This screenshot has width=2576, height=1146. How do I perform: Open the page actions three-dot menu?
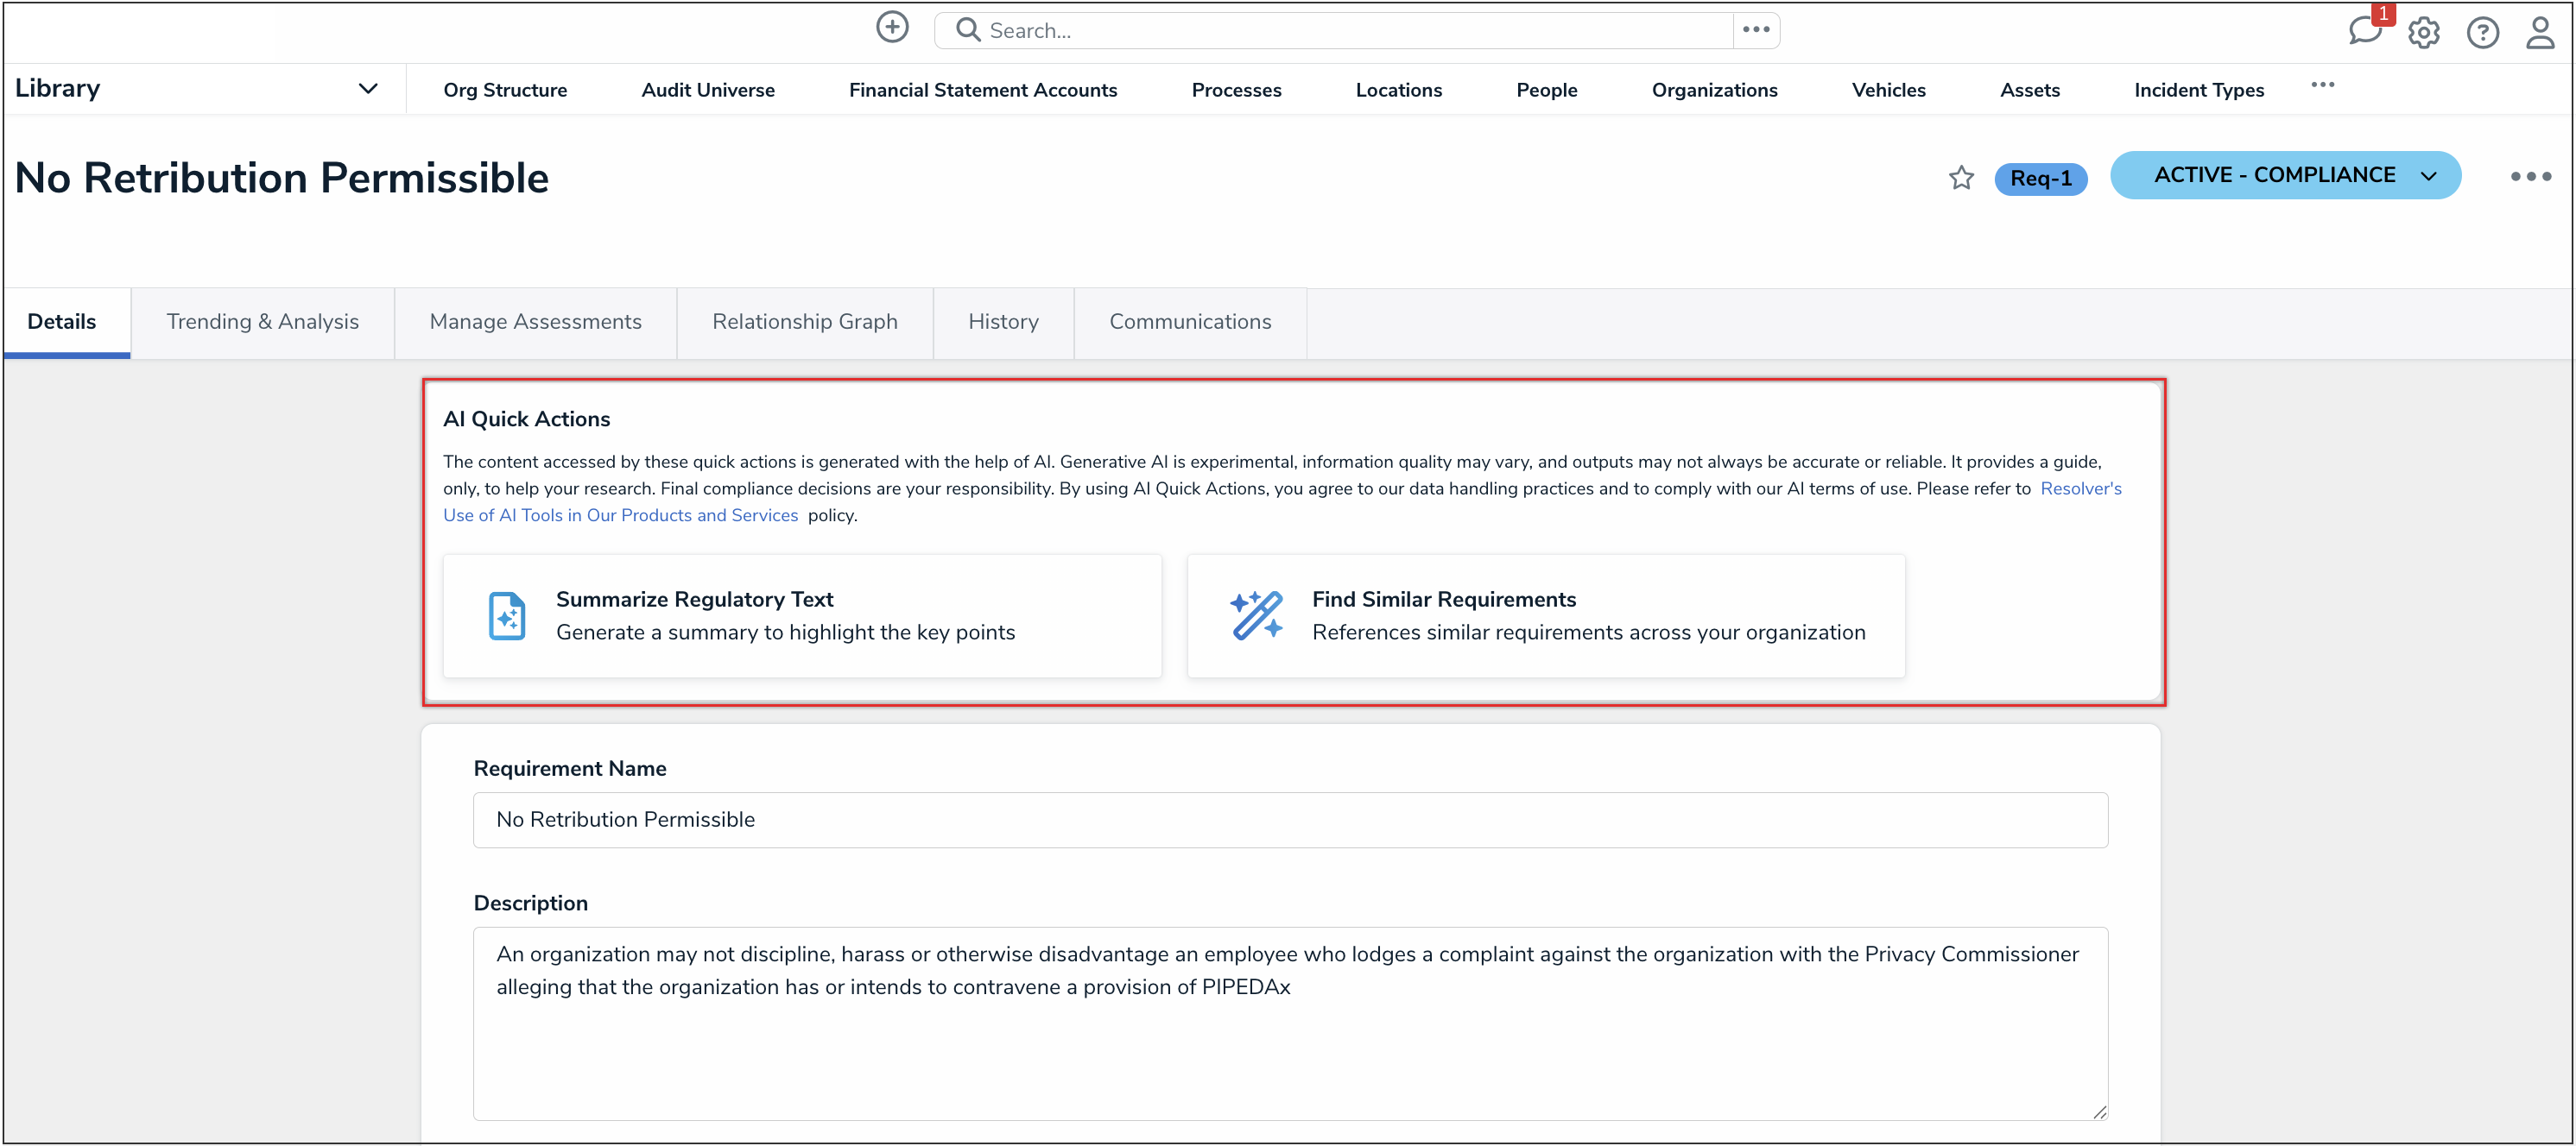tap(2530, 177)
